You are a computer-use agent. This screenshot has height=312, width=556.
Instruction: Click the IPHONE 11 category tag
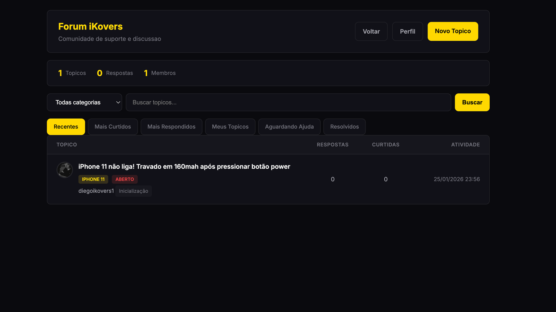click(93, 179)
